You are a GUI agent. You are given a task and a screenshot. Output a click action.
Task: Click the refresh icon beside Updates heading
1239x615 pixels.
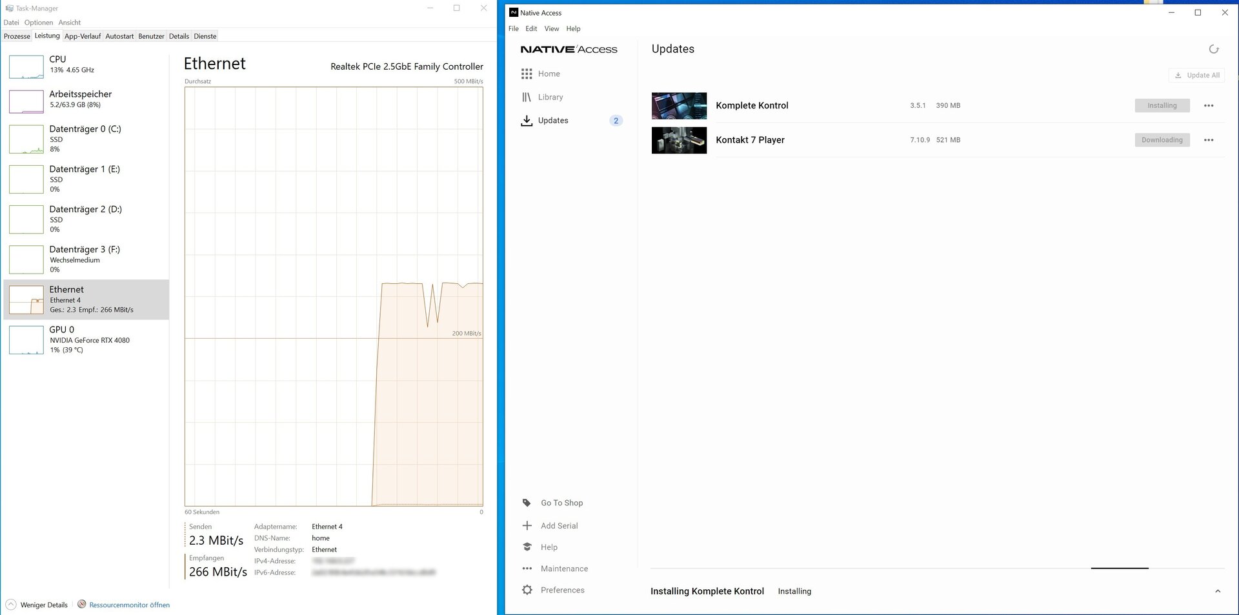tap(1214, 49)
